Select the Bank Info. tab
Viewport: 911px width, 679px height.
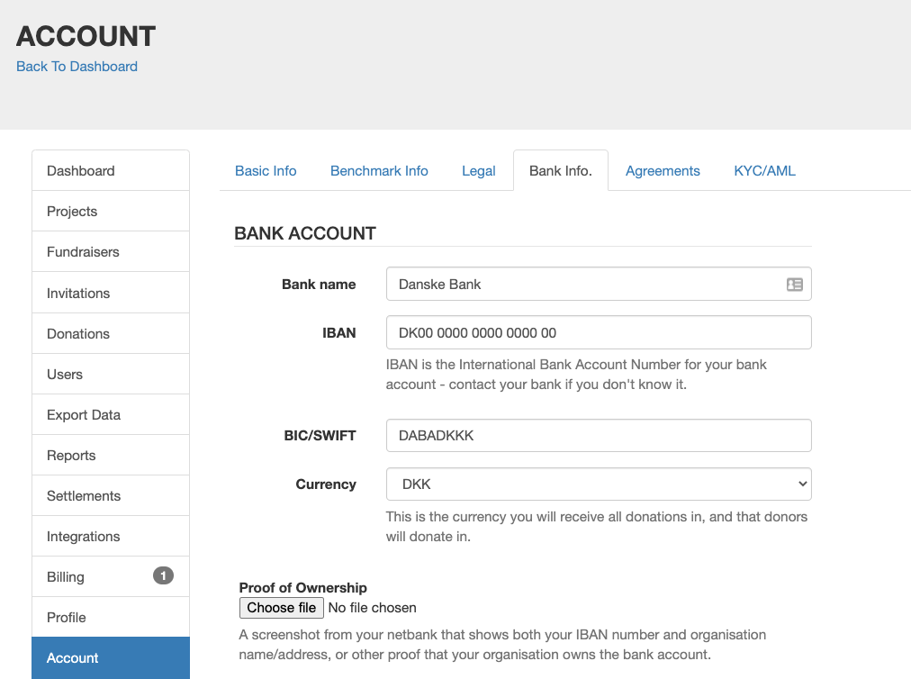click(561, 171)
